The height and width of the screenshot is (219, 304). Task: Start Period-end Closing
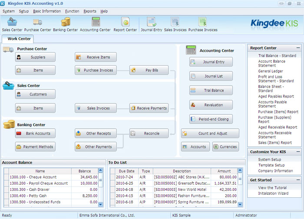211,119
